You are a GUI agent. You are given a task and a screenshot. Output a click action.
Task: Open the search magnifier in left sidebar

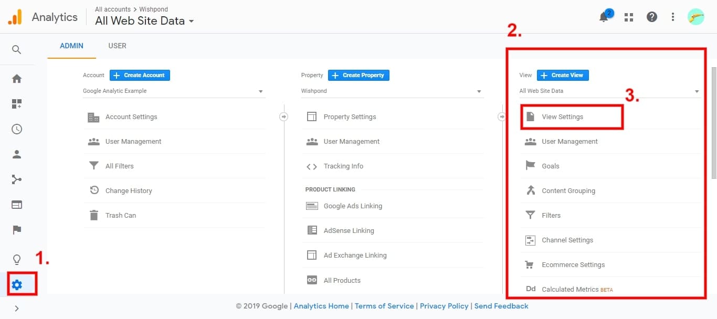click(17, 50)
